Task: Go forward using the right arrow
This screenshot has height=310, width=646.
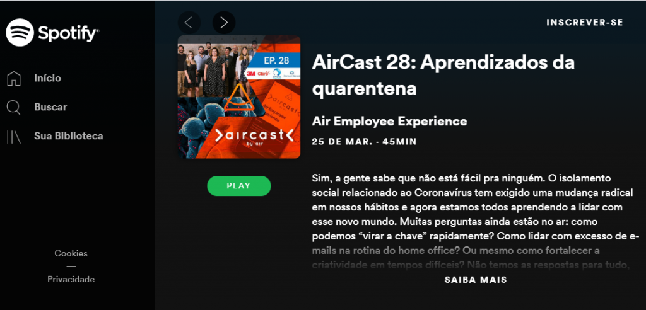Action: tap(224, 22)
